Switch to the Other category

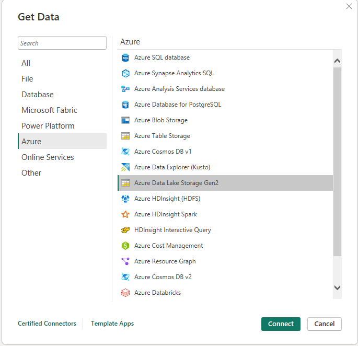(x=62, y=173)
